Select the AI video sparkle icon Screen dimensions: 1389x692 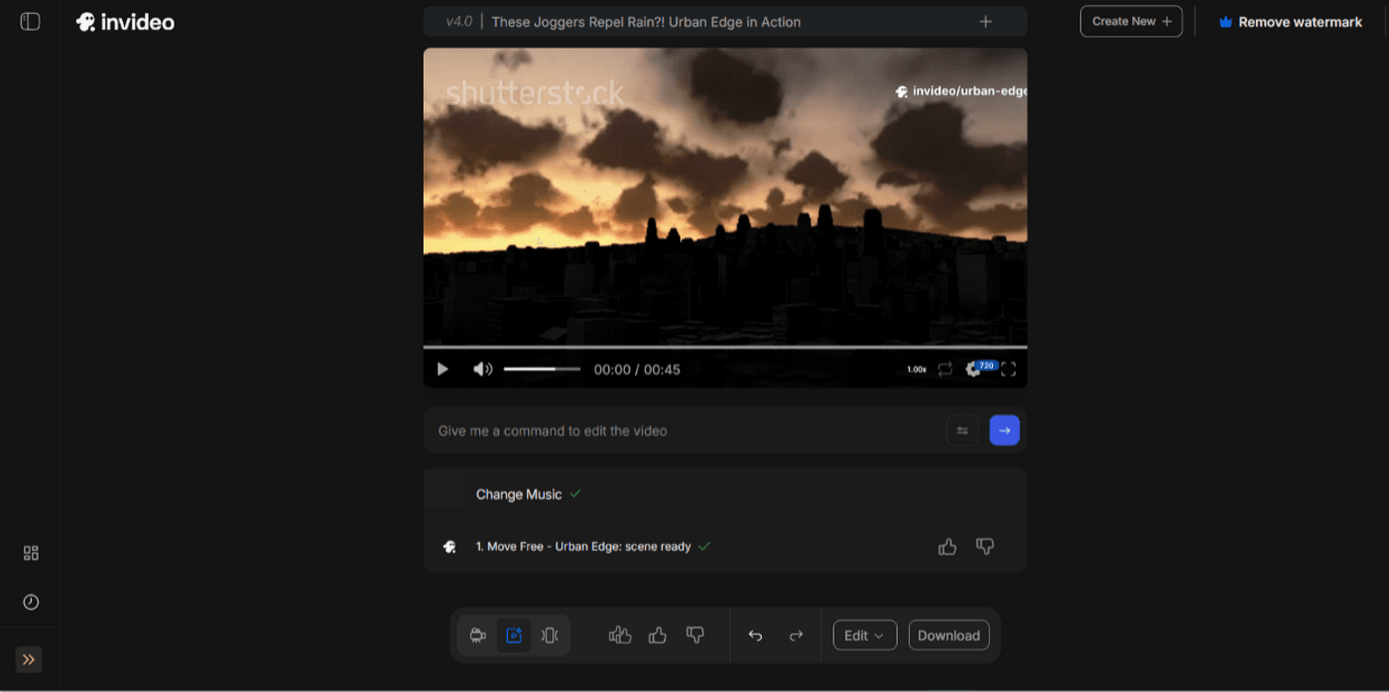[514, 635]
